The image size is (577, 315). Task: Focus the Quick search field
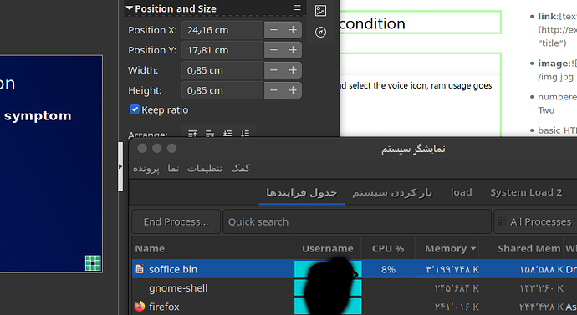357,221
